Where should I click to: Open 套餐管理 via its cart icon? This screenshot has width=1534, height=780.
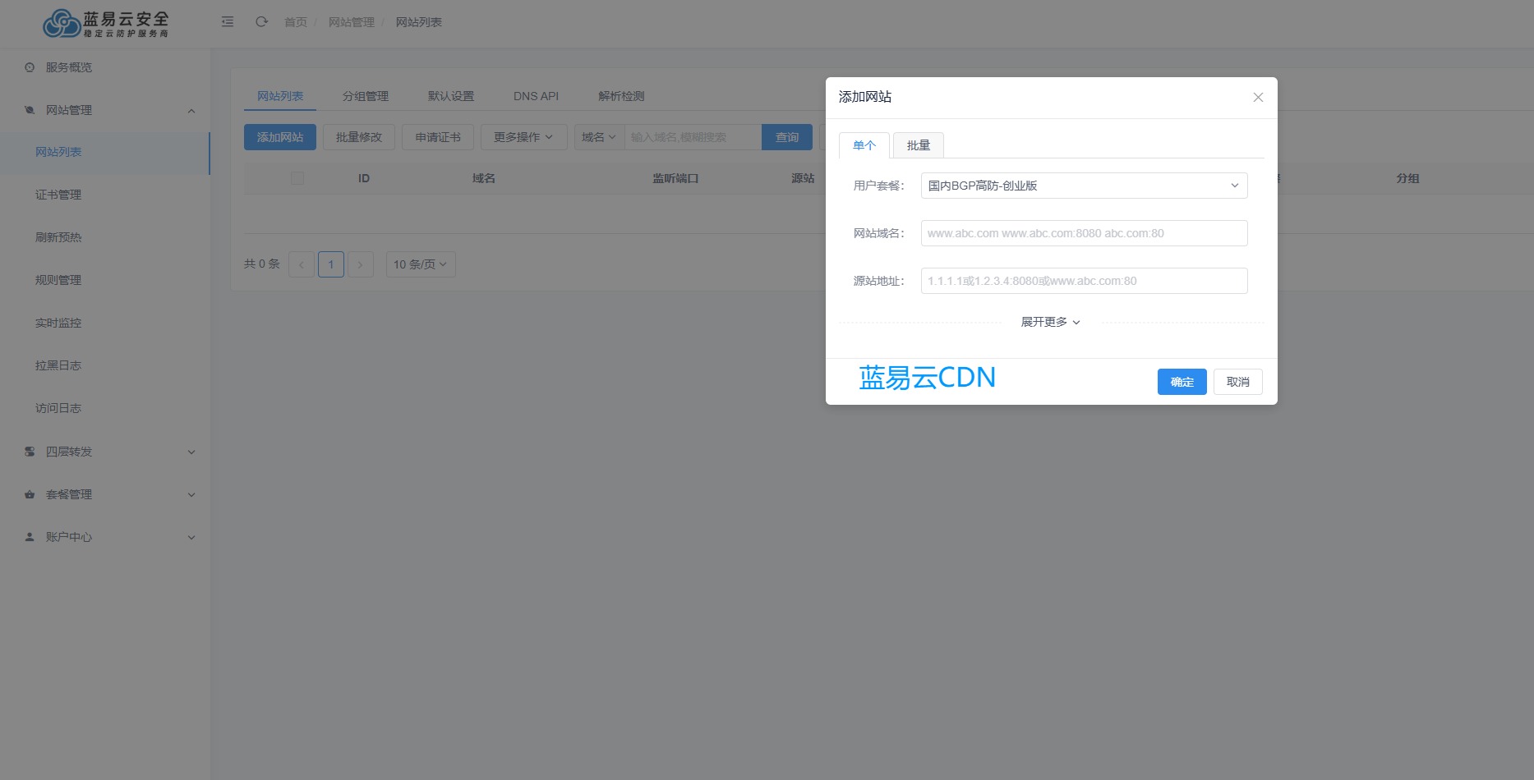[29, 493]
